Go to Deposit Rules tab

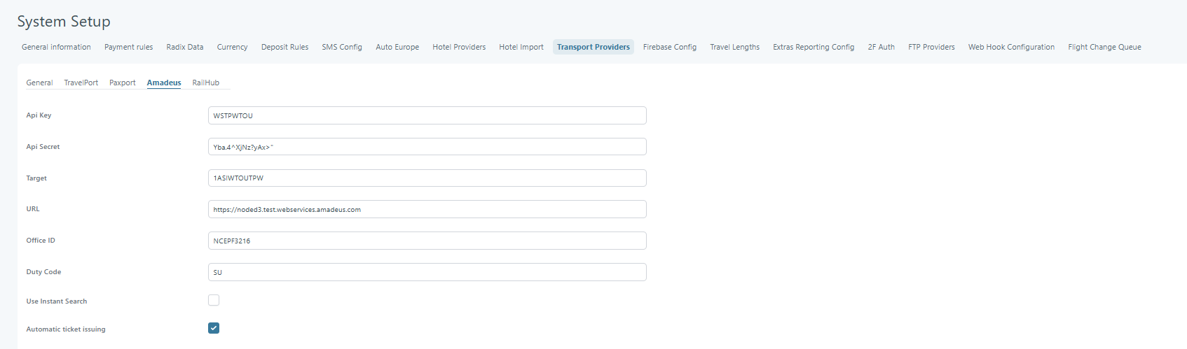(x=284, y=47)
